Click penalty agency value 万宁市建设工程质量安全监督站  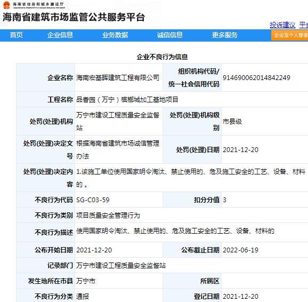tap(118, 122)
